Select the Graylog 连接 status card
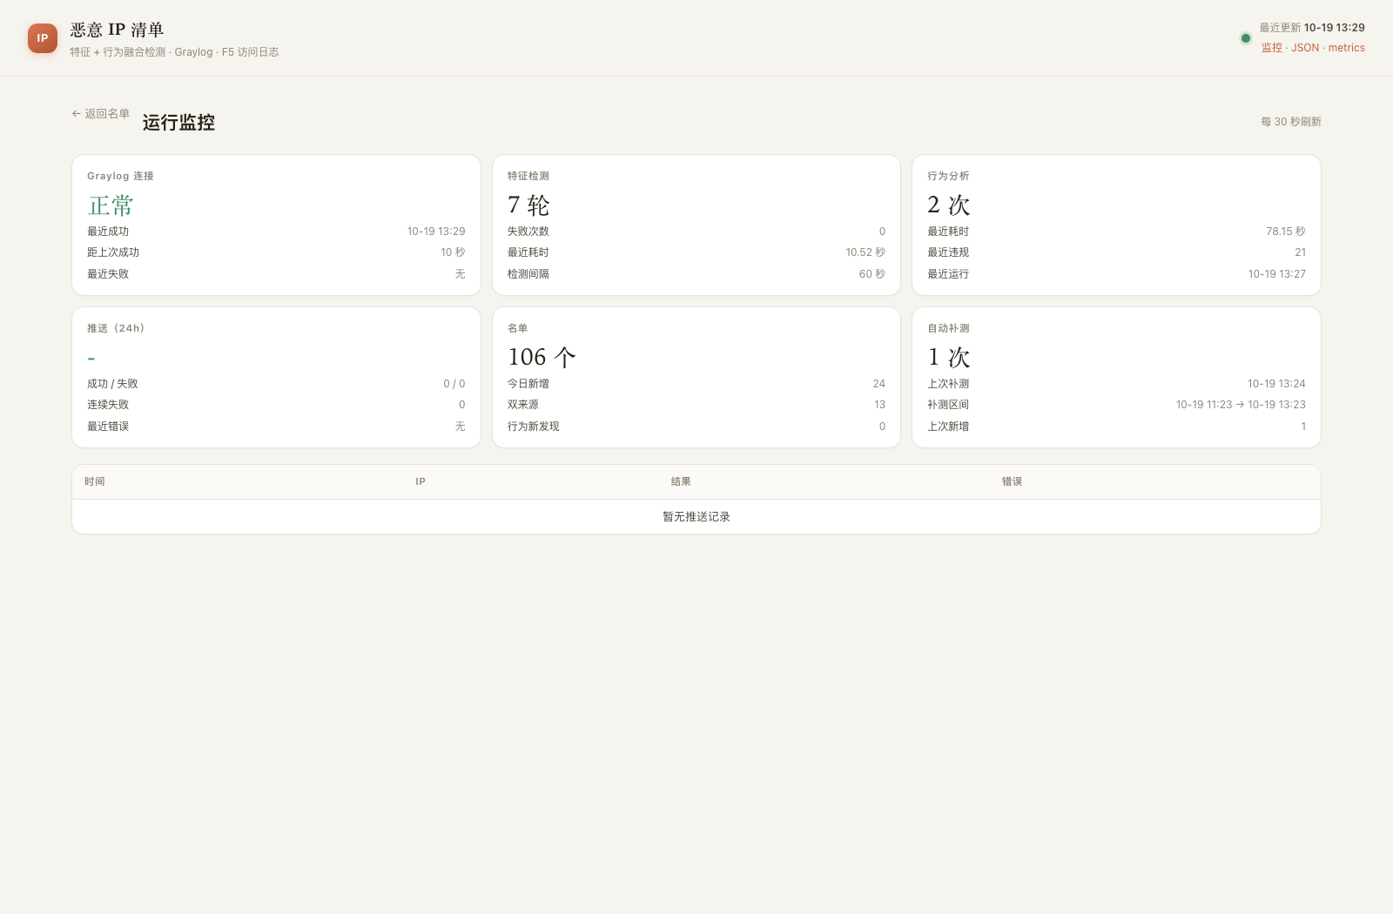 [x=276, y=225]
